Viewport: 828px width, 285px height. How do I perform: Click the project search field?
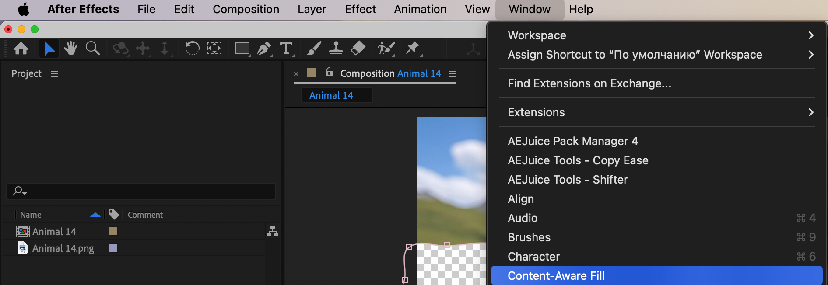[x=141, y=191]
